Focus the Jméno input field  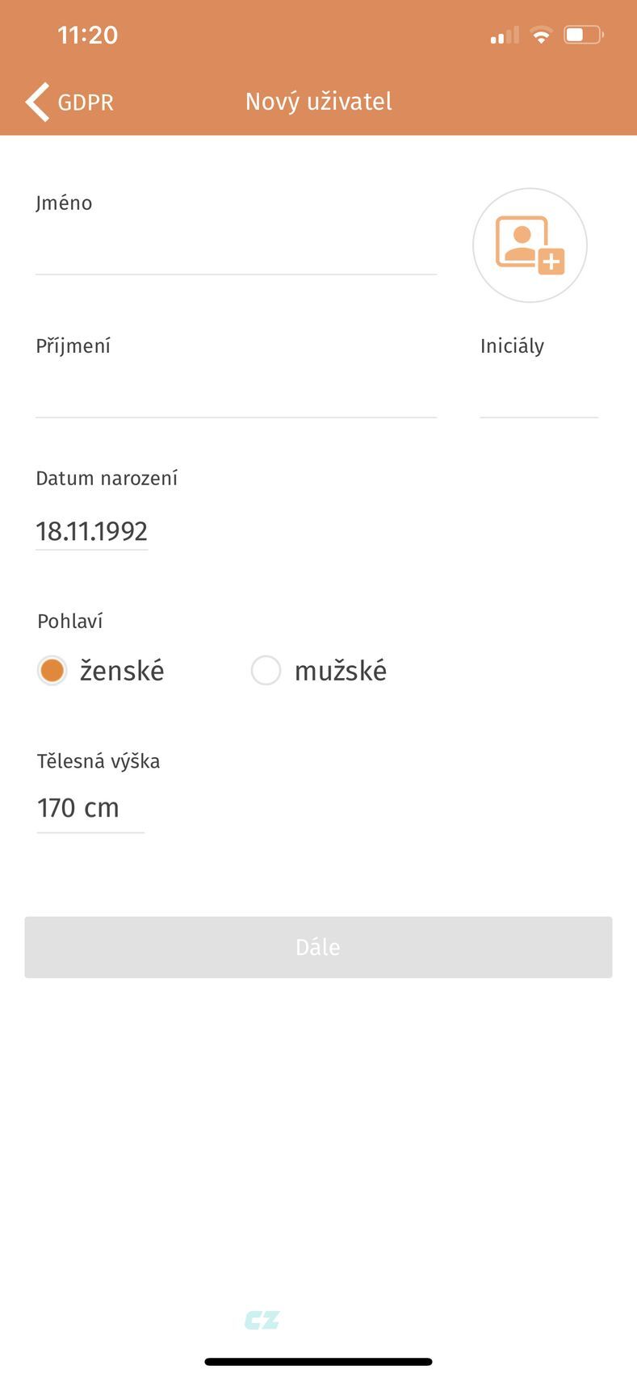click(x=236, y=250)
